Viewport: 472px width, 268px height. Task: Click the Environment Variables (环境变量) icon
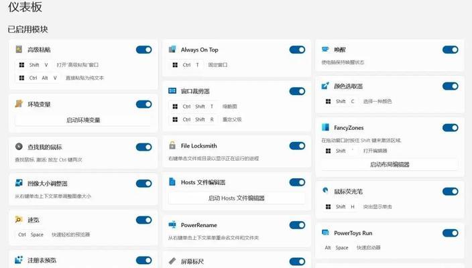19,104
